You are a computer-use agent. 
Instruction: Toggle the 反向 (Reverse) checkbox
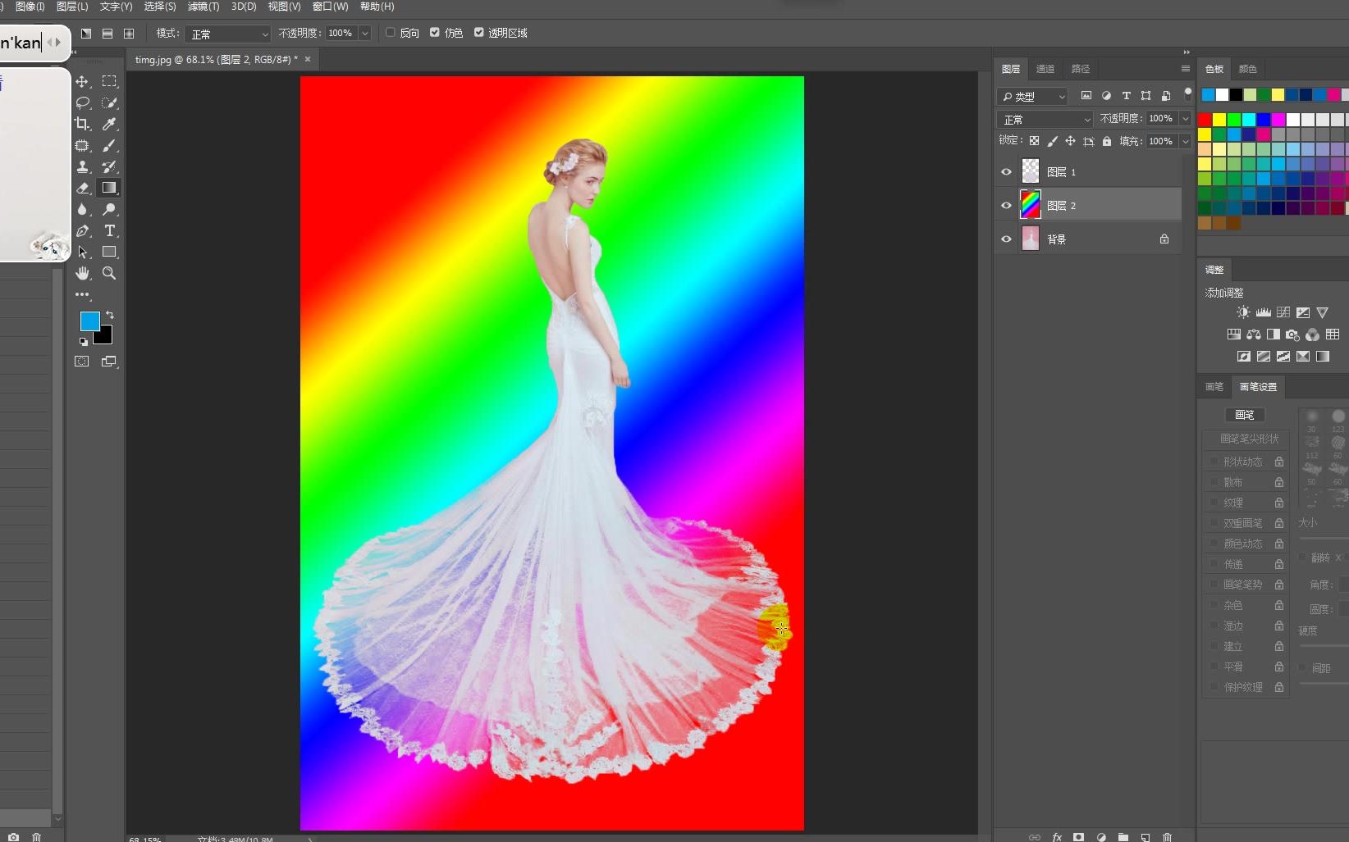(x=391, y=33)
